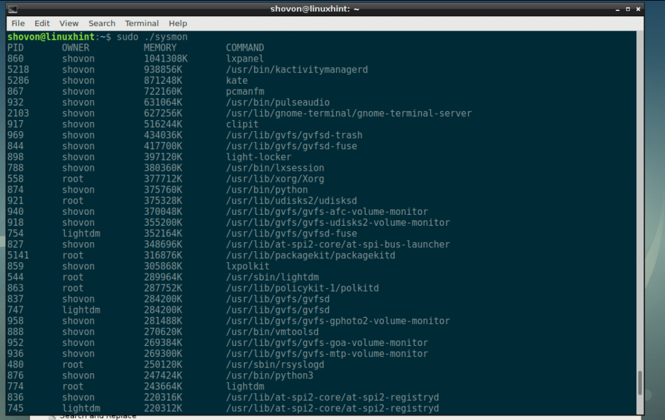Click /usr/lib/gvfs/gvfsd-trash command
The image size is (665, 420).
pyautogui.click(x=294, y=135)
